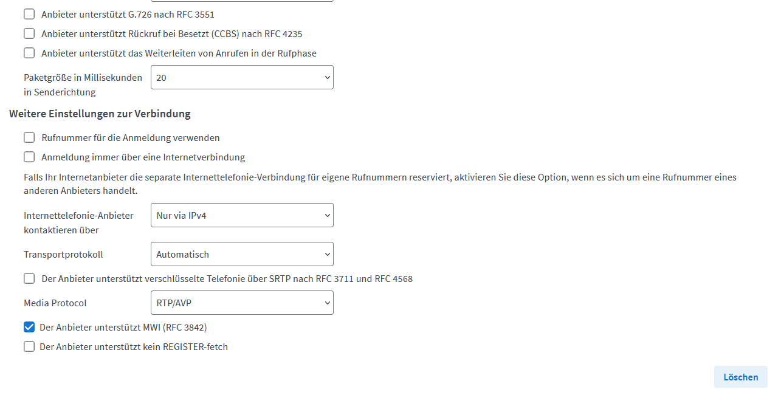Open the Media Protocol RTP/AVP dropdown
This screenshot has width=781, height=395.
coord(242,303)
